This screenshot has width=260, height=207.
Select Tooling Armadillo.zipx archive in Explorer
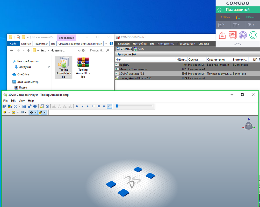tap(83, 68)
